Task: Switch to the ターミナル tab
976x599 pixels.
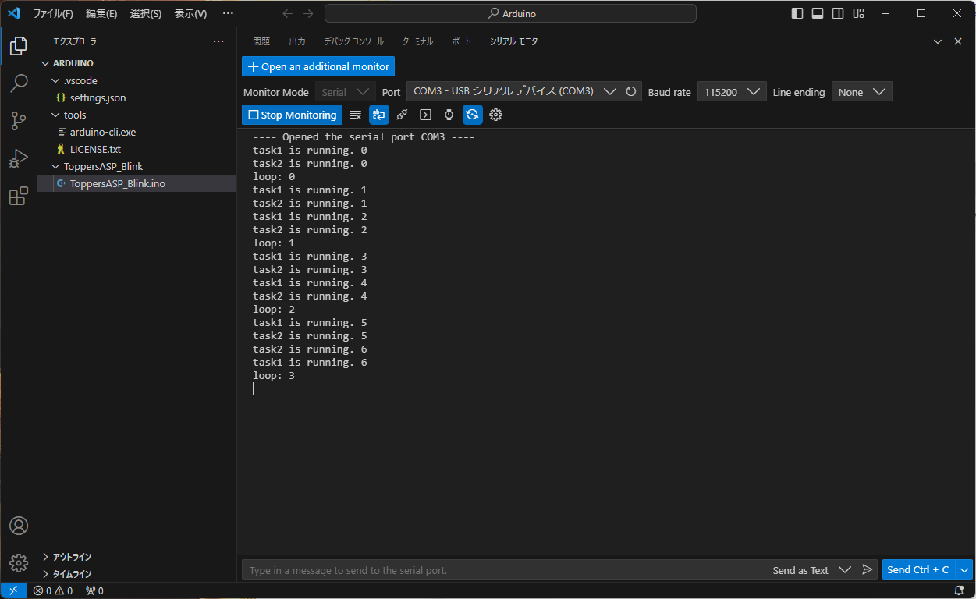Action: pyautogui.click(x=417, y=41)
